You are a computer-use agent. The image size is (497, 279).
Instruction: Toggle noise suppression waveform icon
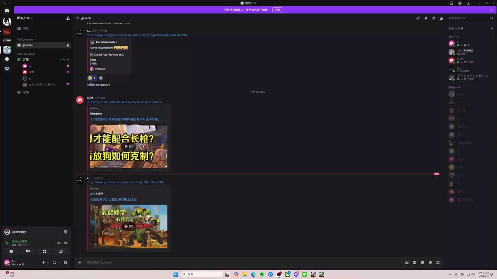(x=59, y=243)
